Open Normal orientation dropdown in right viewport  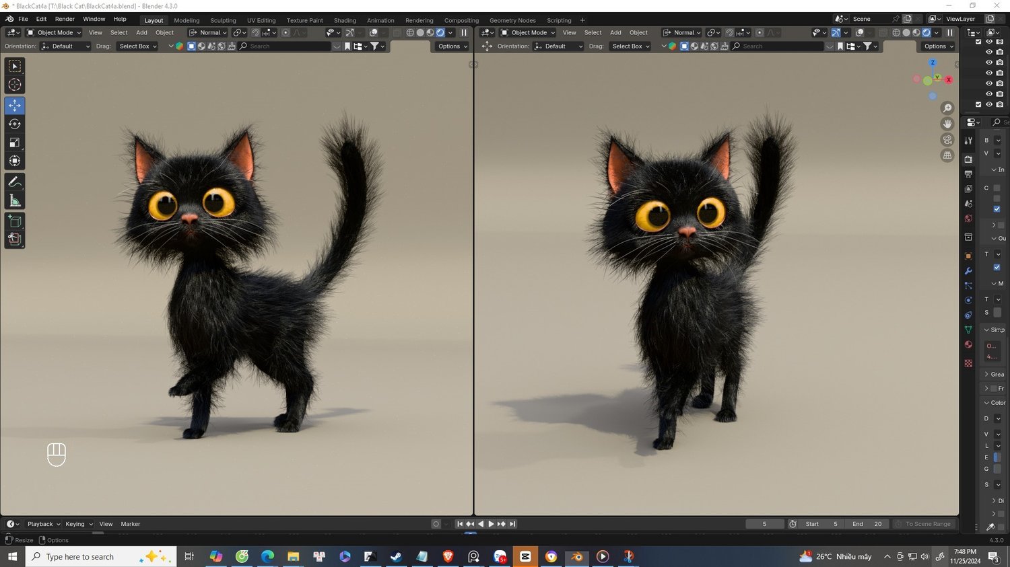point(682,32)
